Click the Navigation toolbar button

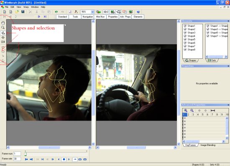88,17
